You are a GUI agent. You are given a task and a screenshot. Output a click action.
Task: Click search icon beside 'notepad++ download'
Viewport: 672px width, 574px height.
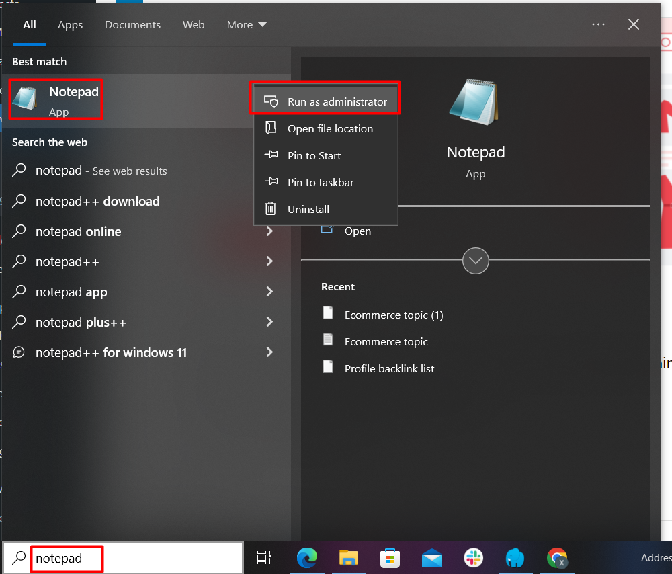point(19,200)
